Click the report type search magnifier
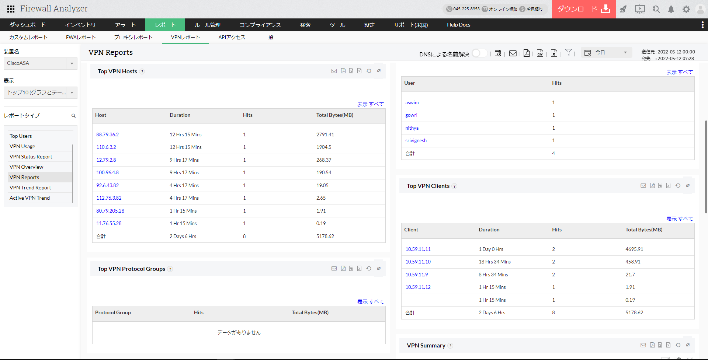 coord(73,116)
